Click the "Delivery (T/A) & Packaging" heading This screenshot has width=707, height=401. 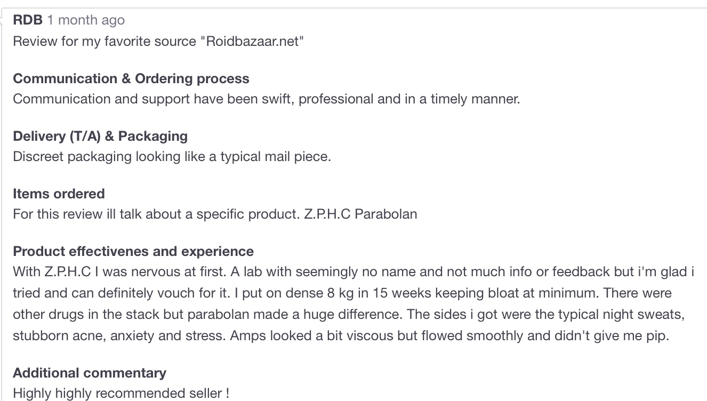pos(100,136)
